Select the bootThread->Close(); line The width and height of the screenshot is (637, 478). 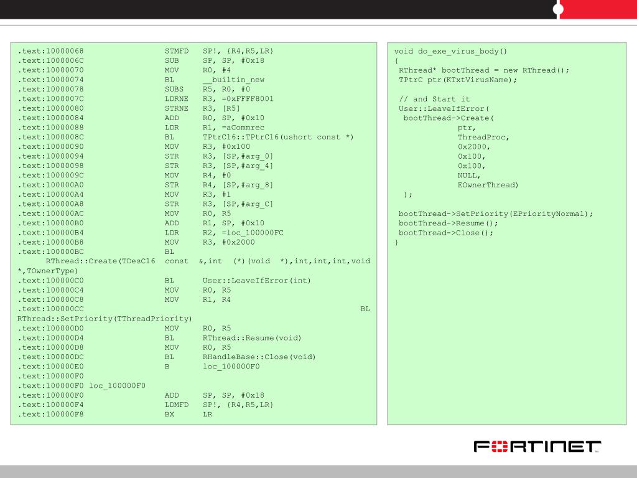446,233
